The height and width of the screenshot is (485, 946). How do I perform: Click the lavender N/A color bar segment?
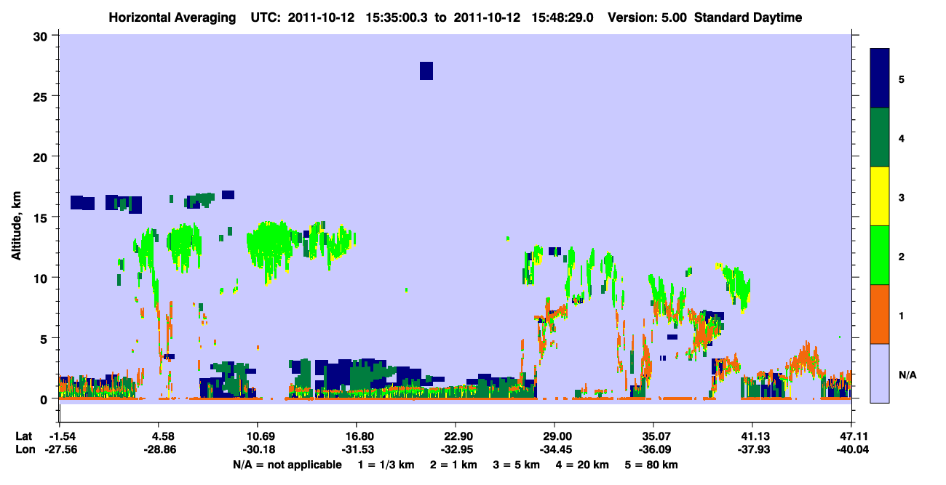(881, 373)
